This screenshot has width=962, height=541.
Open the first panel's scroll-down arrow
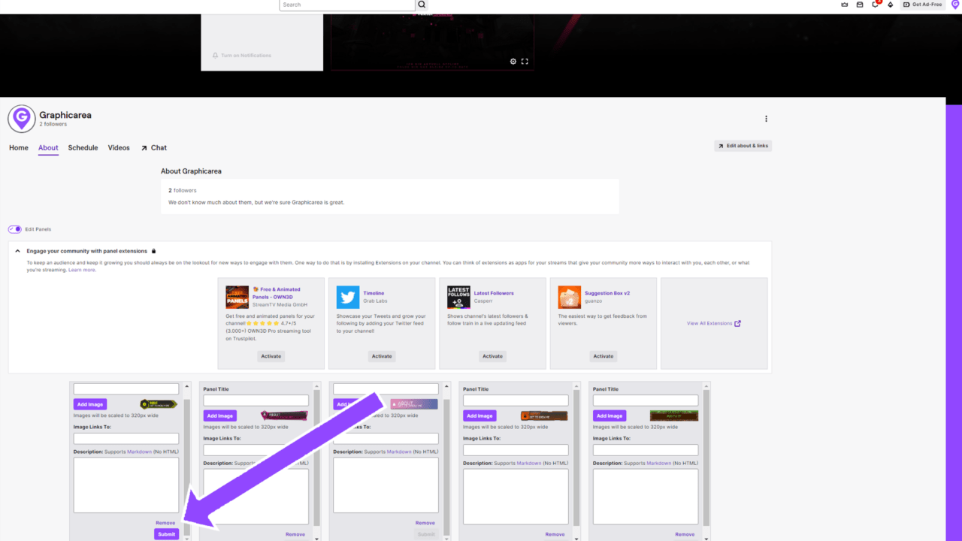tap(186, 539)
